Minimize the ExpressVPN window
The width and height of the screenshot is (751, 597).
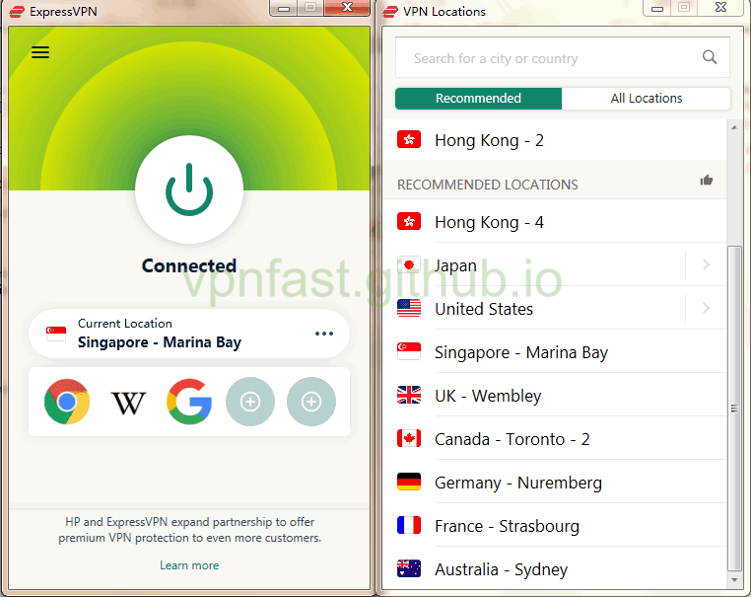click(x=284, y=8)
